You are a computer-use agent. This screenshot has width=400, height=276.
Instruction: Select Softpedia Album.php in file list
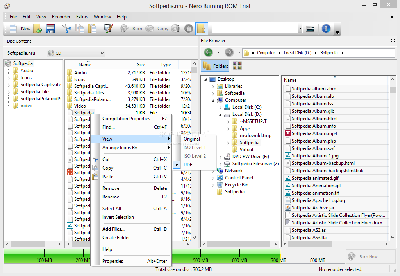tap(314, 141)
